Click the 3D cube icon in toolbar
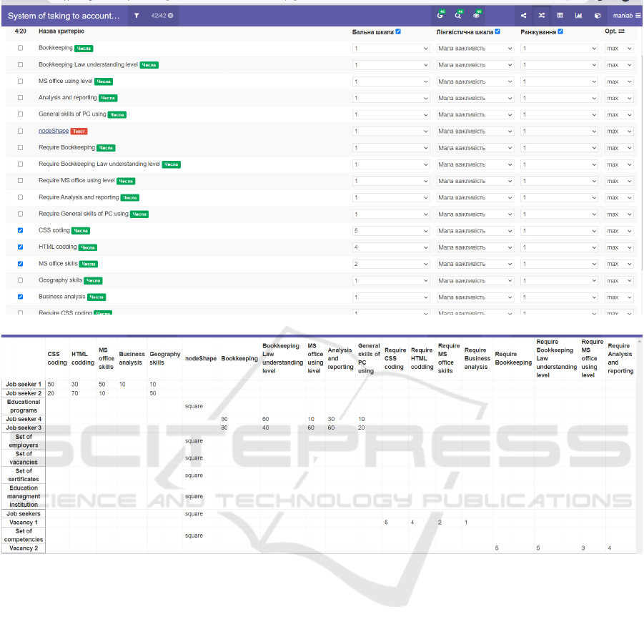 (598, 15)
